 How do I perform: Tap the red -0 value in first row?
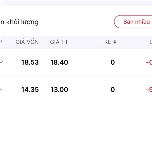[x=149, y=62]
